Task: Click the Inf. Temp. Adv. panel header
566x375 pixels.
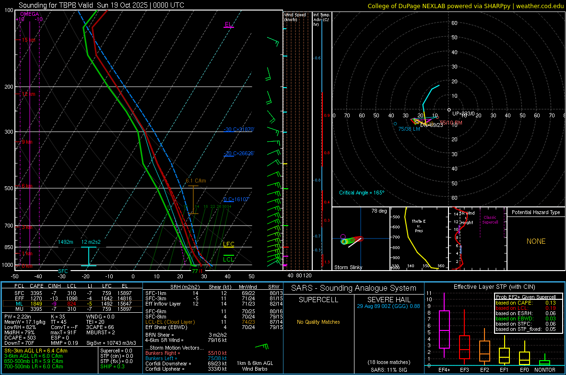Action: [x=321, y=20]
